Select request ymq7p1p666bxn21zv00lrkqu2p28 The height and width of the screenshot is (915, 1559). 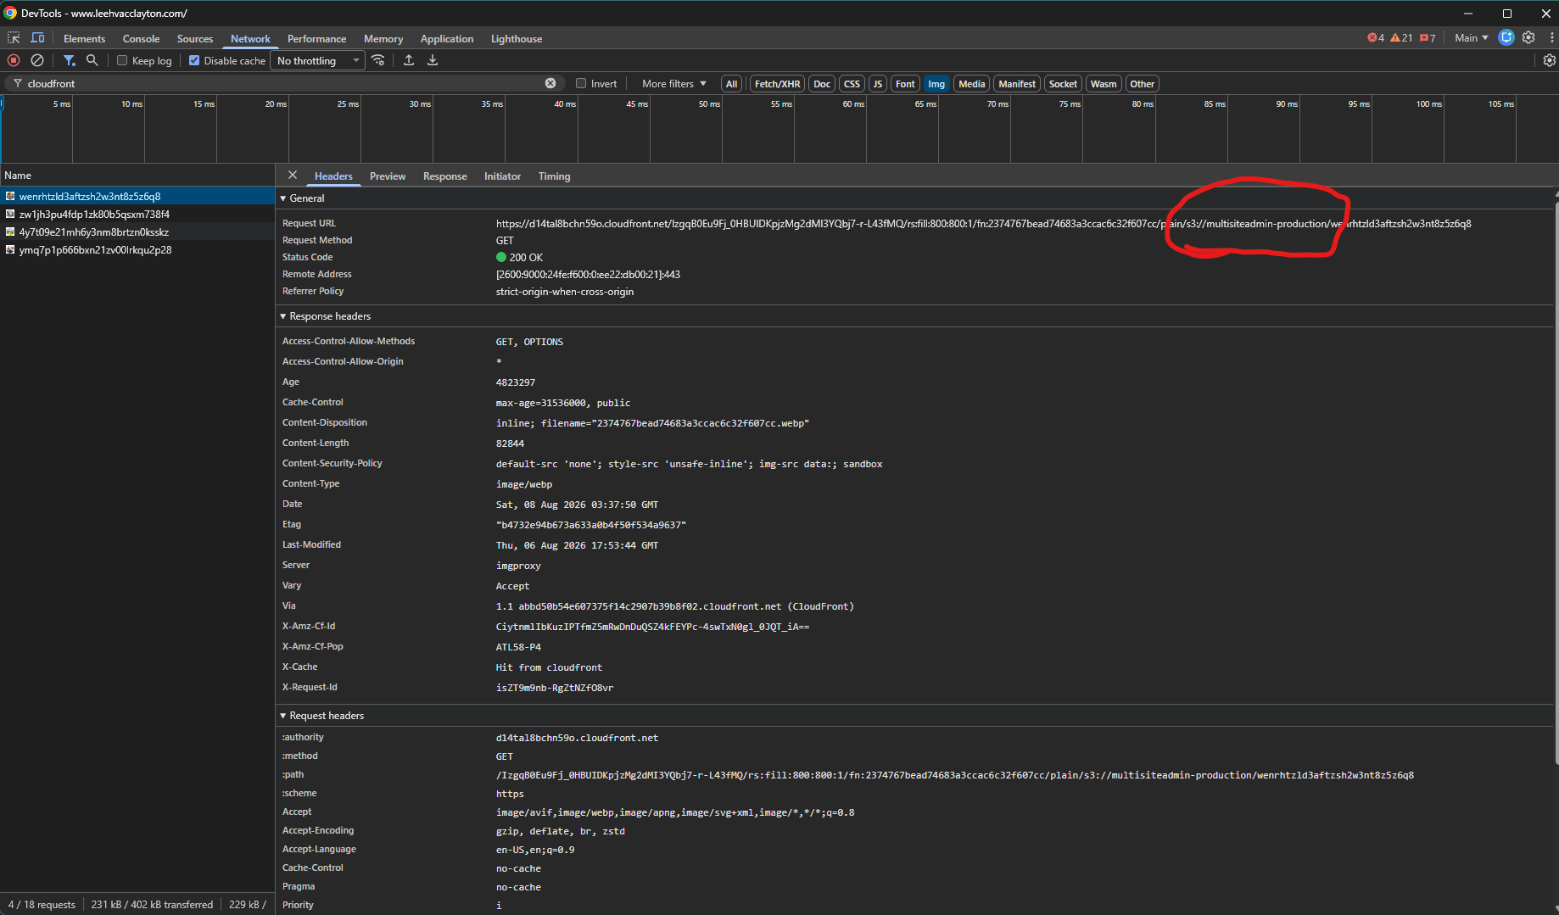(x=137, y=249)
